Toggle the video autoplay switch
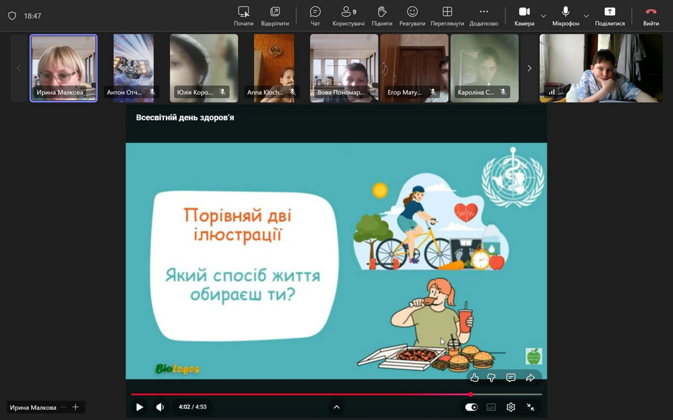This screenshot has width=673, height=420. click(x=471, y=407)
